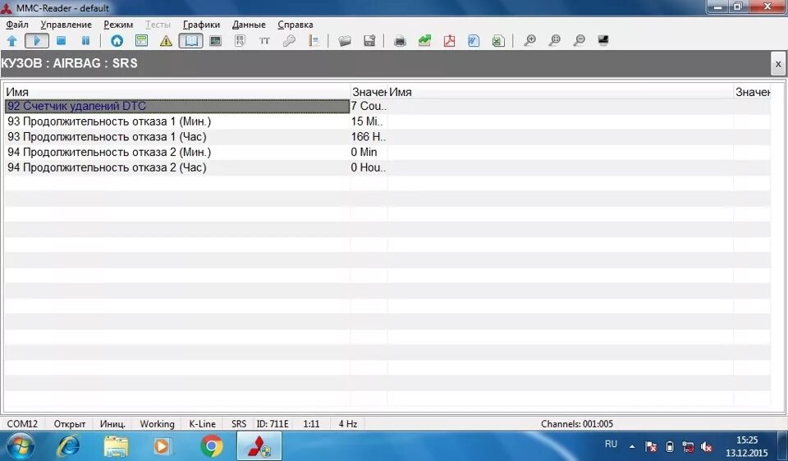Click the first Имя column header
The image size is (788, 461).
177,92
